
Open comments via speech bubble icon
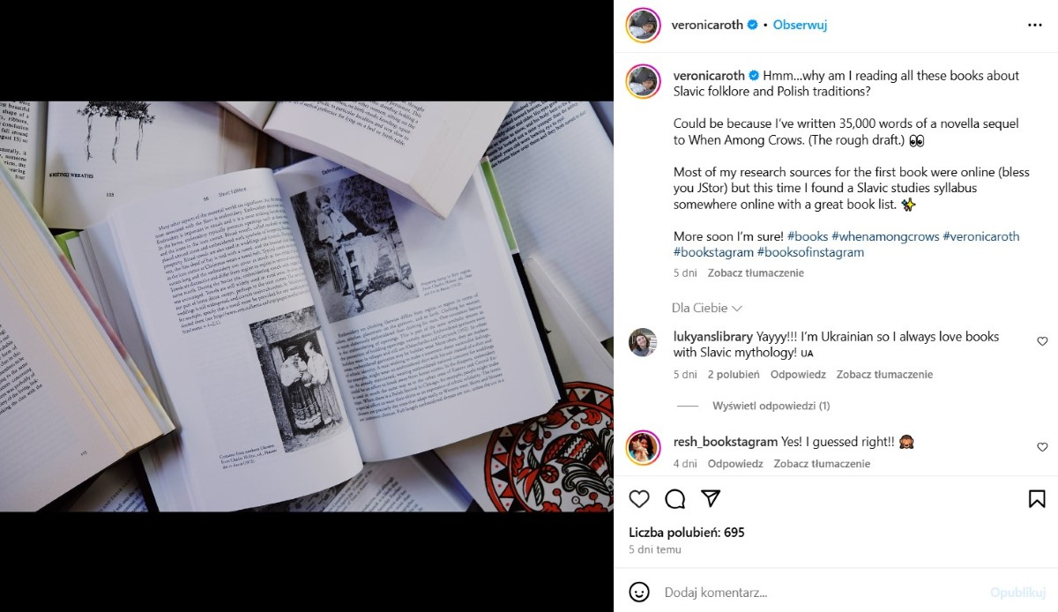(x=675, y=499)
